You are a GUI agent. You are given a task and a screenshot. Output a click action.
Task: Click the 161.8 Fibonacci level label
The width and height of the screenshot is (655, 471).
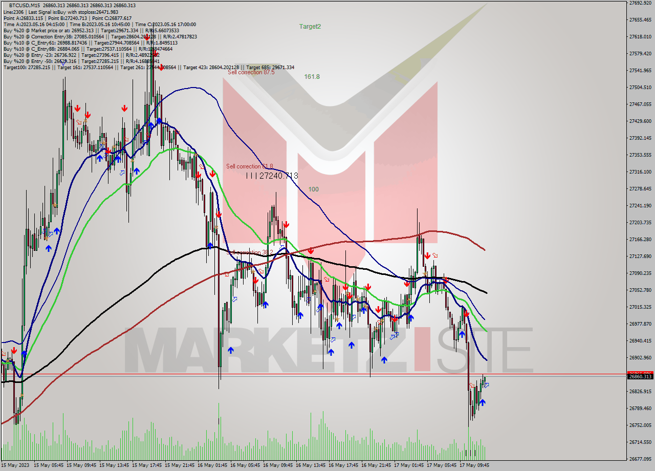coord(312,76)
